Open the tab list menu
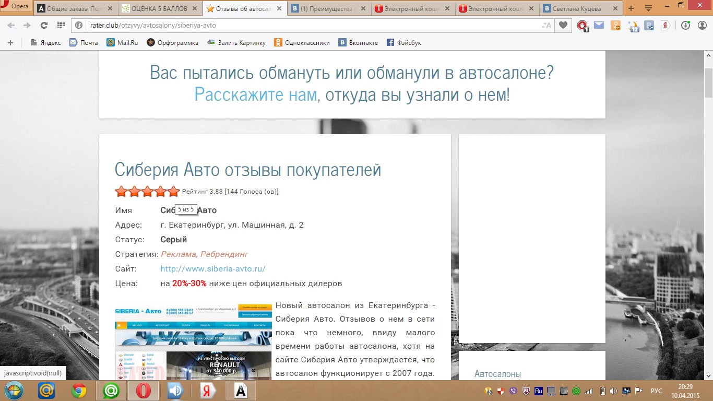Viewport: 713px width, 401px height. (x=649, y=8)
